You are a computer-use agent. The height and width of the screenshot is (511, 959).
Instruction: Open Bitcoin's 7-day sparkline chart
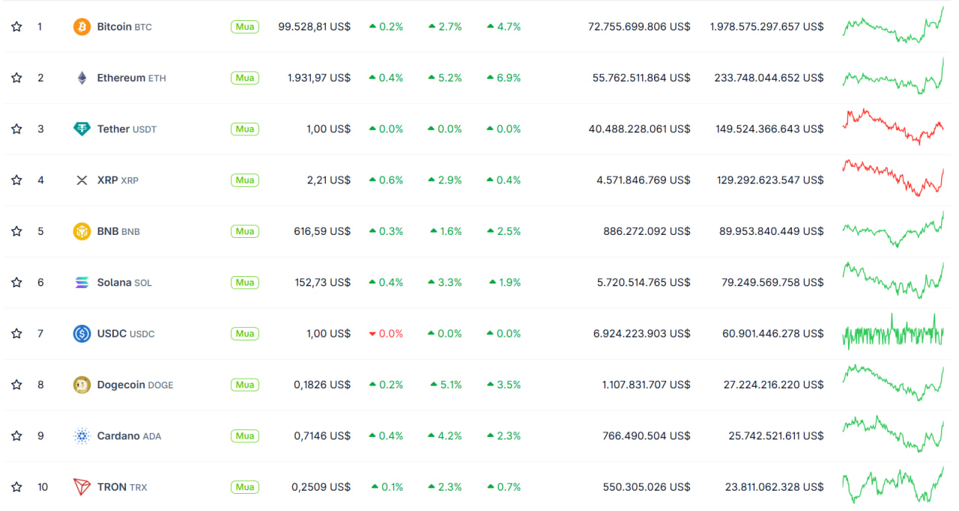pyautogui.click(x=892, y=27)
